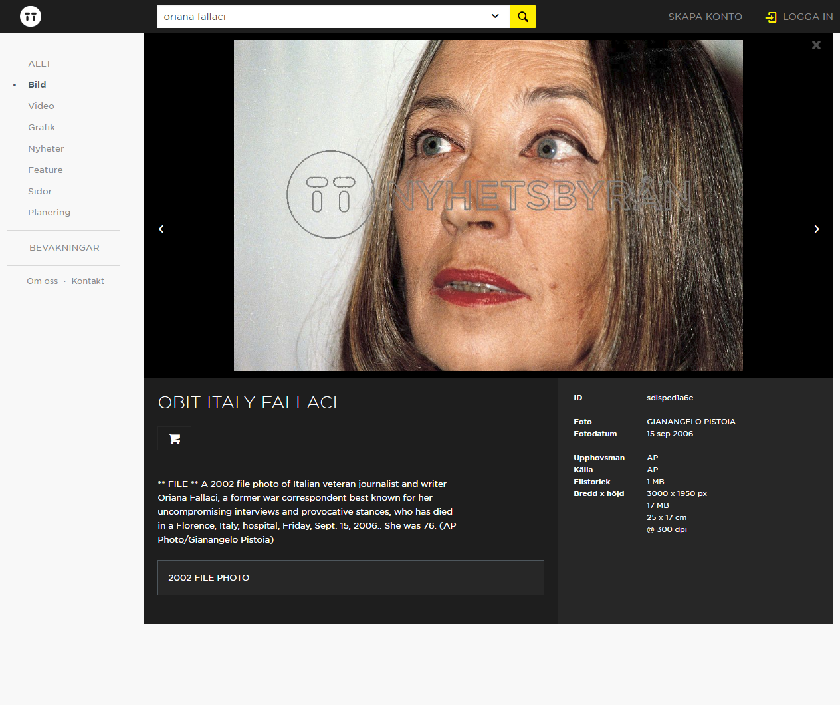Image resolution: width=840 pixels, height=705 pixels.
Task: Open the Kontakt link
Action: pyautogui.click(x=88, y=281)
